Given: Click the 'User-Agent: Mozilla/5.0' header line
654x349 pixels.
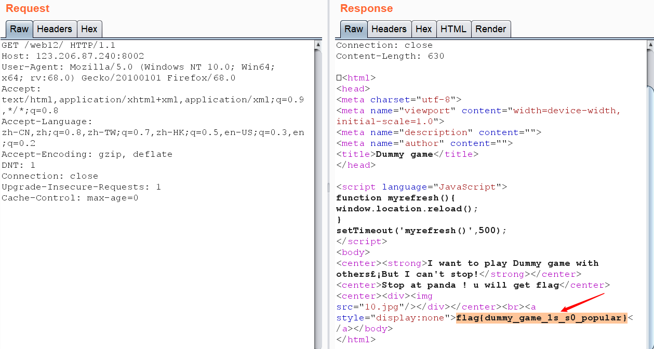Looking at the screenshot, I should pos(138,67).
